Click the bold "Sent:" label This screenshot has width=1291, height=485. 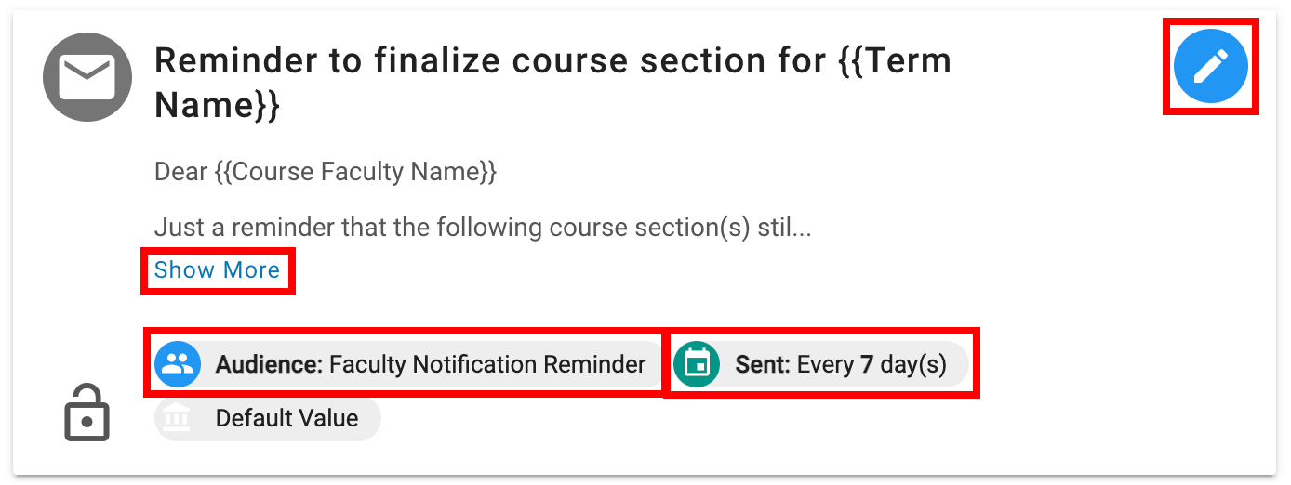(x=762, y=364)
